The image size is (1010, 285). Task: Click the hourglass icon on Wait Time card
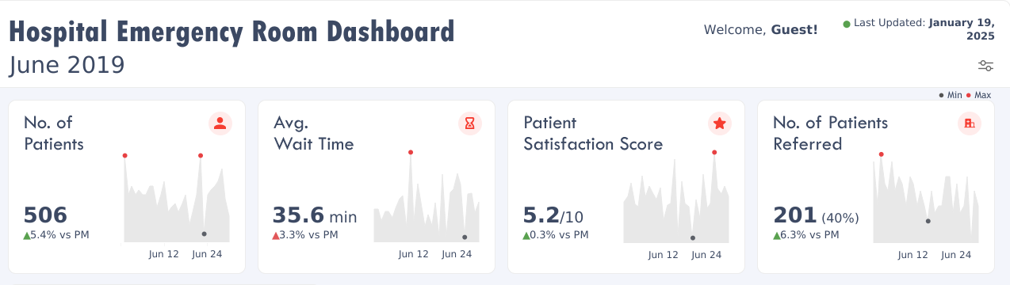coord(470,123)
